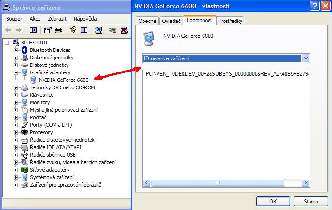This screenshot has height=210, width=332.
Task: Select the Řadiče sběrnice USB icon
Action: (24, 155)
